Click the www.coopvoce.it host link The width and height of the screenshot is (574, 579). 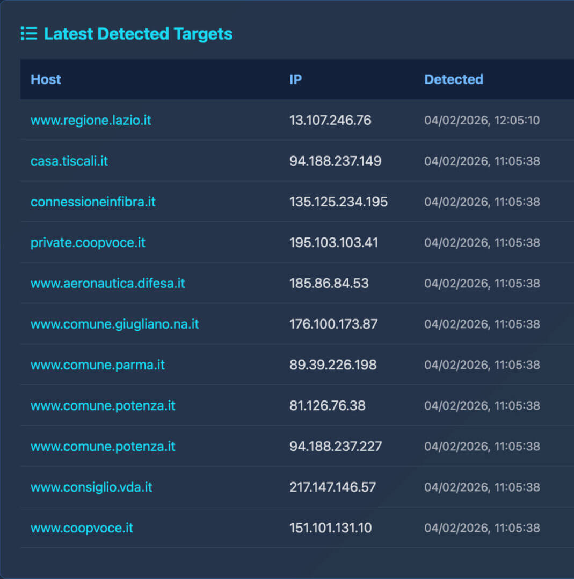tap(82, 528)
